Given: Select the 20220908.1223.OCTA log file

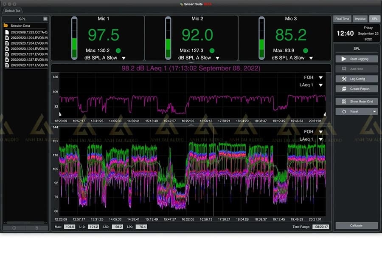Looking at the screenshot, I should 28,32.
